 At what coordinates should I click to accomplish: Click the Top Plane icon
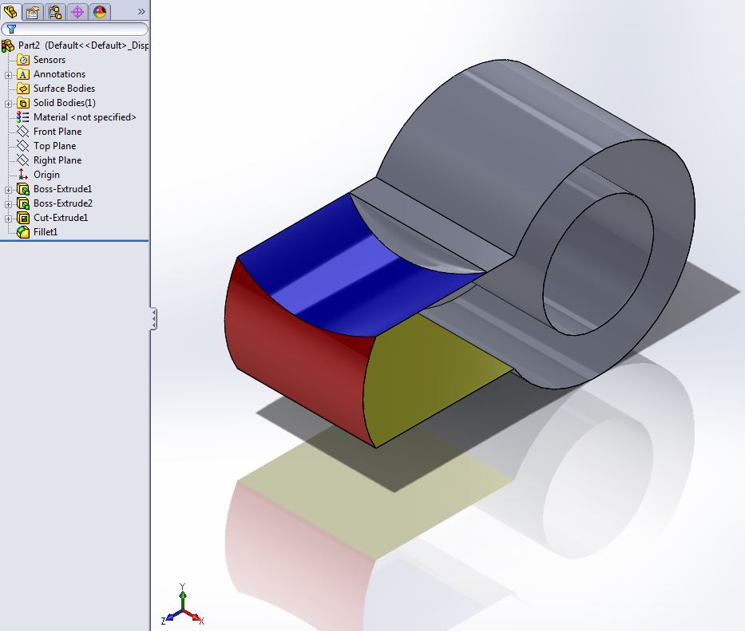(23, 146)
